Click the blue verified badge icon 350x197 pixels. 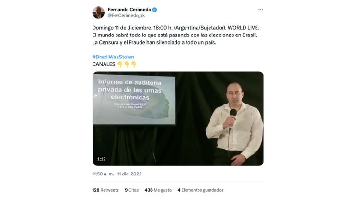(x=154, y=10)
